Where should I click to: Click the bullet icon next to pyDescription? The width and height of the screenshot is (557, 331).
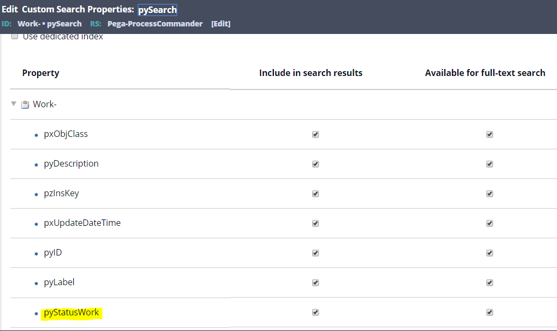[x=36, y=163]
